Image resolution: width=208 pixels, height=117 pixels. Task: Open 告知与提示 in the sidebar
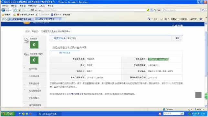point(34,98)
